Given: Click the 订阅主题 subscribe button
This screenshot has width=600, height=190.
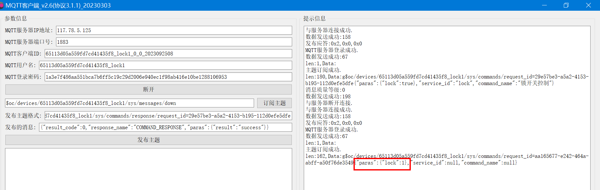Looking at the screenshot, I should 275,103.
